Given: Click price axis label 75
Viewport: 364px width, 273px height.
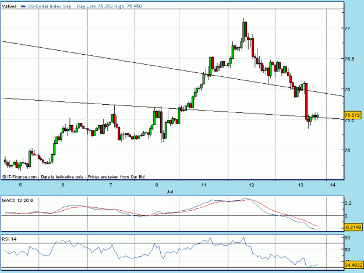Looking at the screenshot, I should coord(347,150).
